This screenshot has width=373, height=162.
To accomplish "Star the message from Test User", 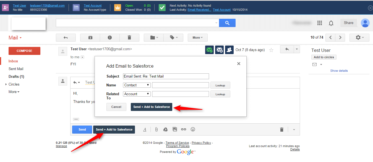I will (271, 50).
